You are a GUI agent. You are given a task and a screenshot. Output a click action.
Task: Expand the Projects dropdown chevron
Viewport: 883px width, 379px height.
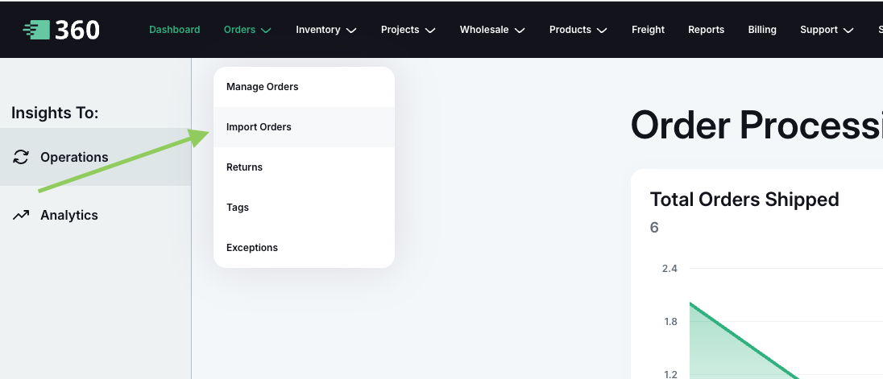pos(430,31)
